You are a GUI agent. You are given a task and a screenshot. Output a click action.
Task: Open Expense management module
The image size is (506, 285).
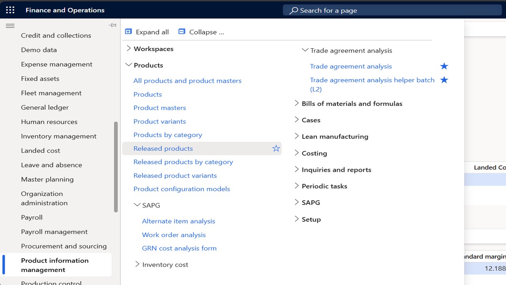coord(57,64)
